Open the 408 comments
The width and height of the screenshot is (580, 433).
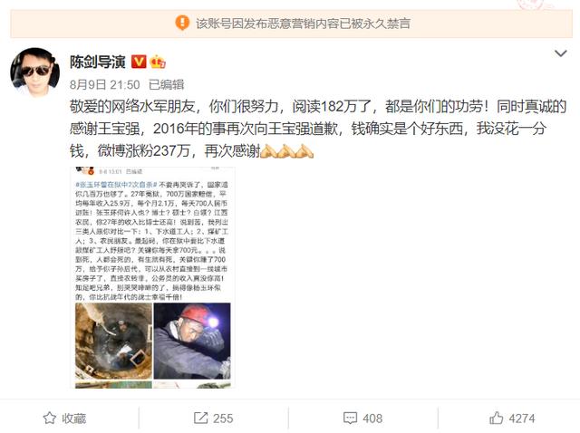click(x=362, y=419)
